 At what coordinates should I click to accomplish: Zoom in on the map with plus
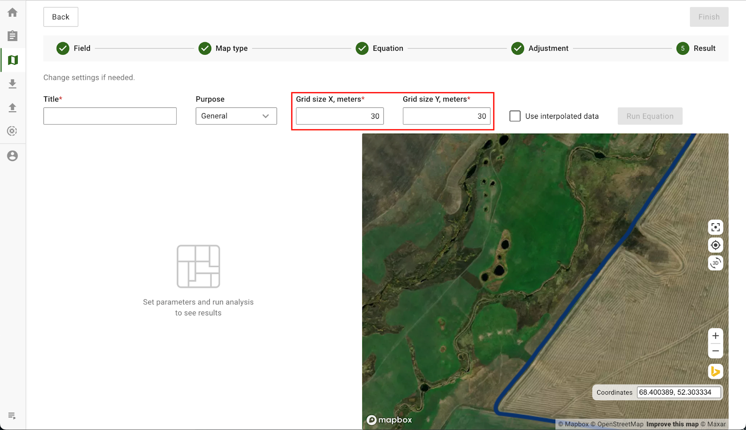pos(715,336)
